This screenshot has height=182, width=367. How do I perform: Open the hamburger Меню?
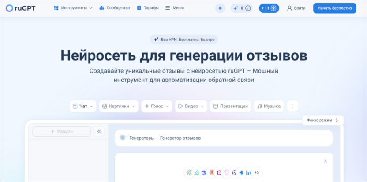175,8
